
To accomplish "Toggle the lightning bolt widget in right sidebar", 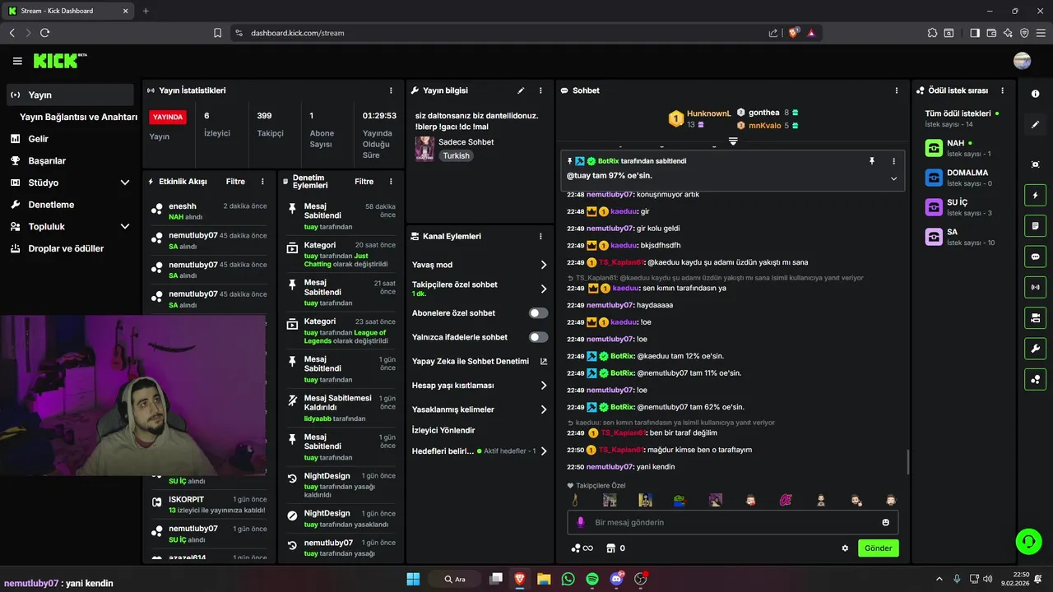I will pyautogui.click(x=1035, y=196).
